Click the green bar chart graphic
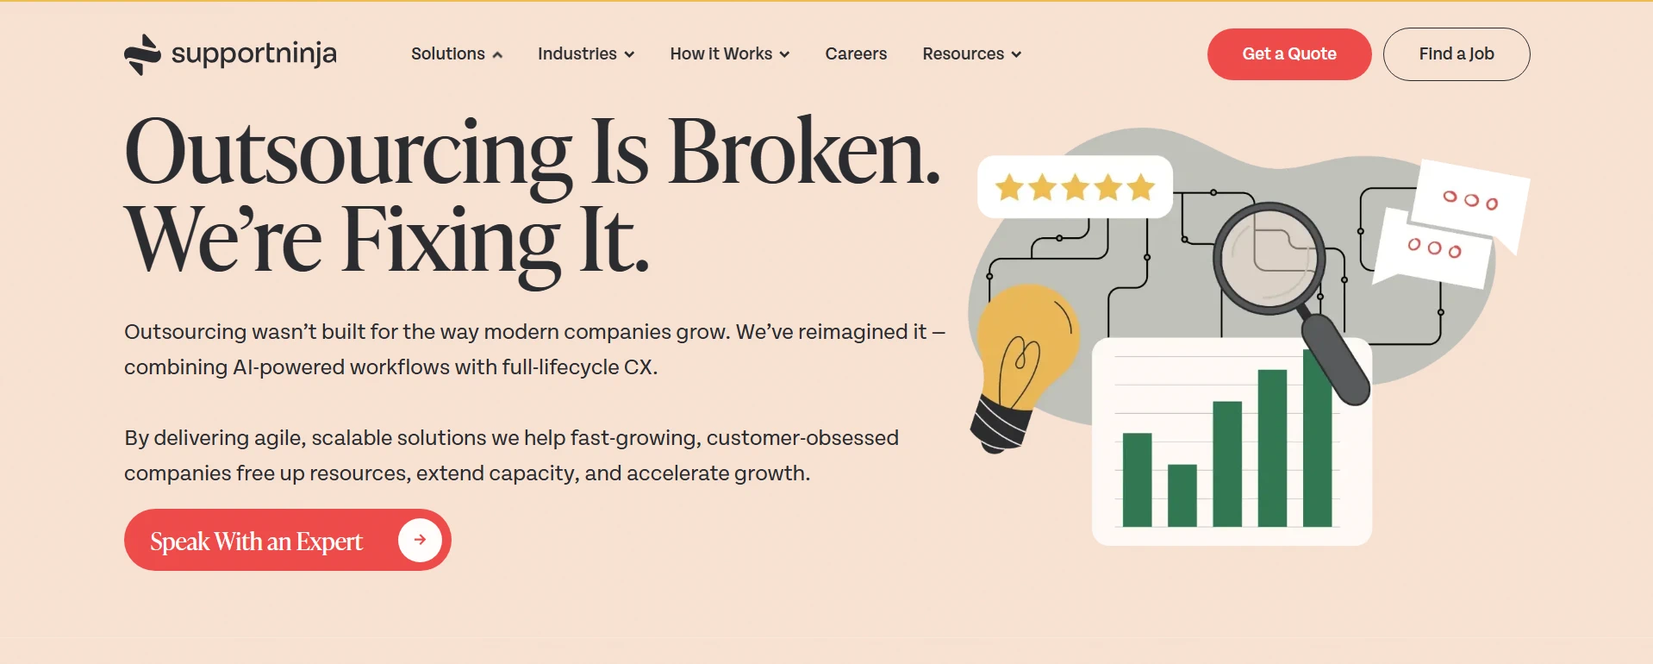 1231,448
